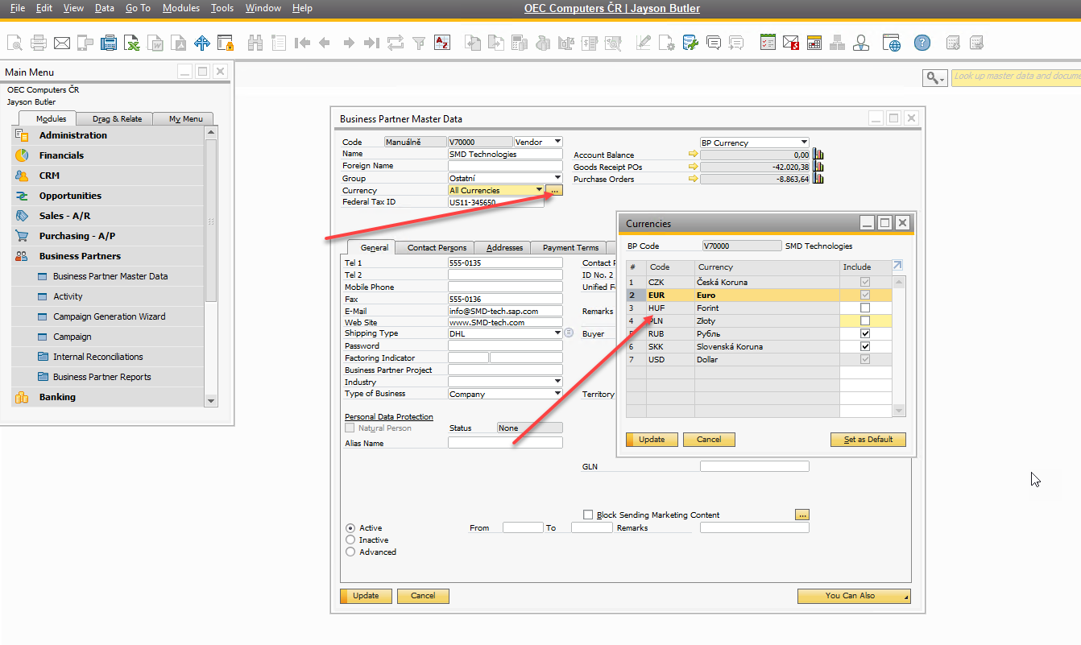Go to the previous record arrow

[x=325, y=43]
